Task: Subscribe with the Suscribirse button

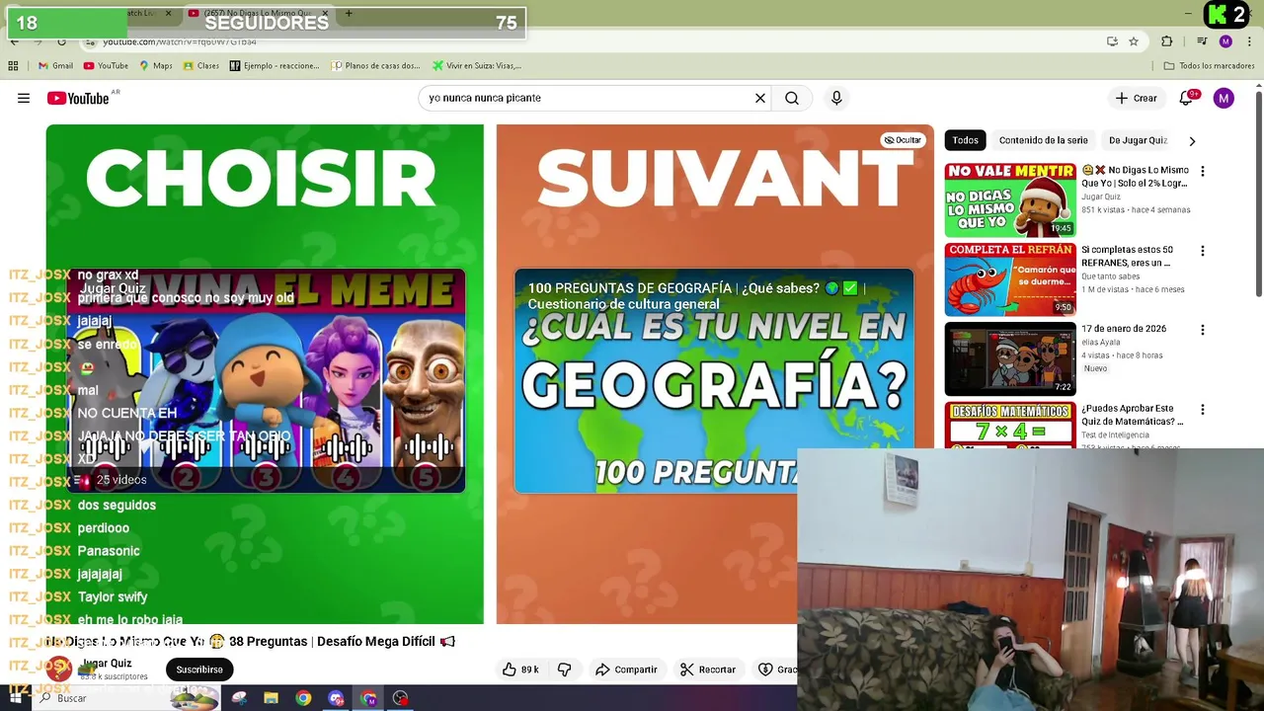Action: click(x=199, y=670)
